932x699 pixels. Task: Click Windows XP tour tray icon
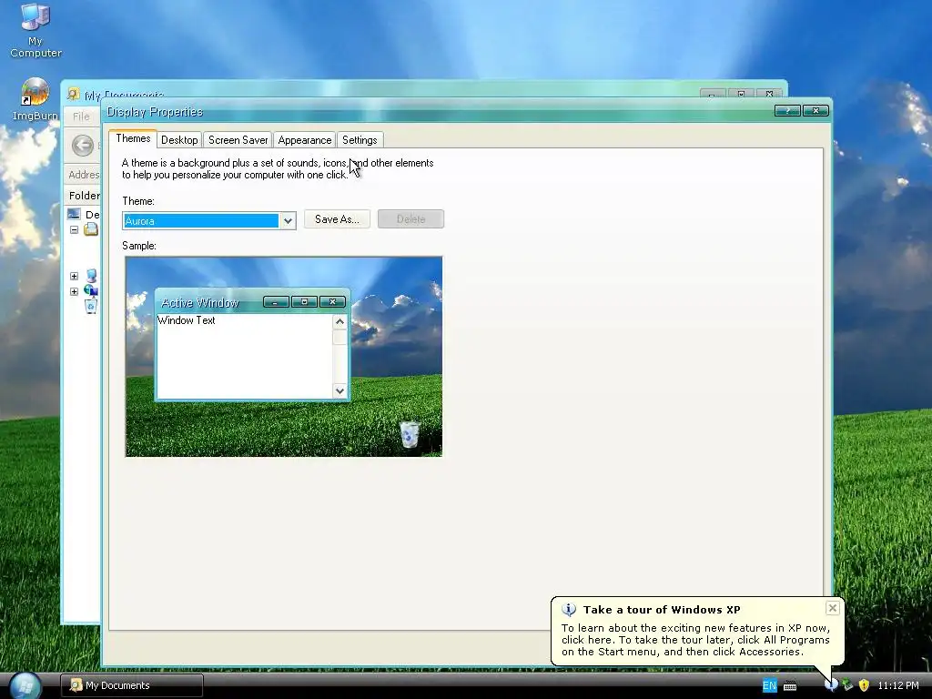pyautogui.click(x=831, y=684)
